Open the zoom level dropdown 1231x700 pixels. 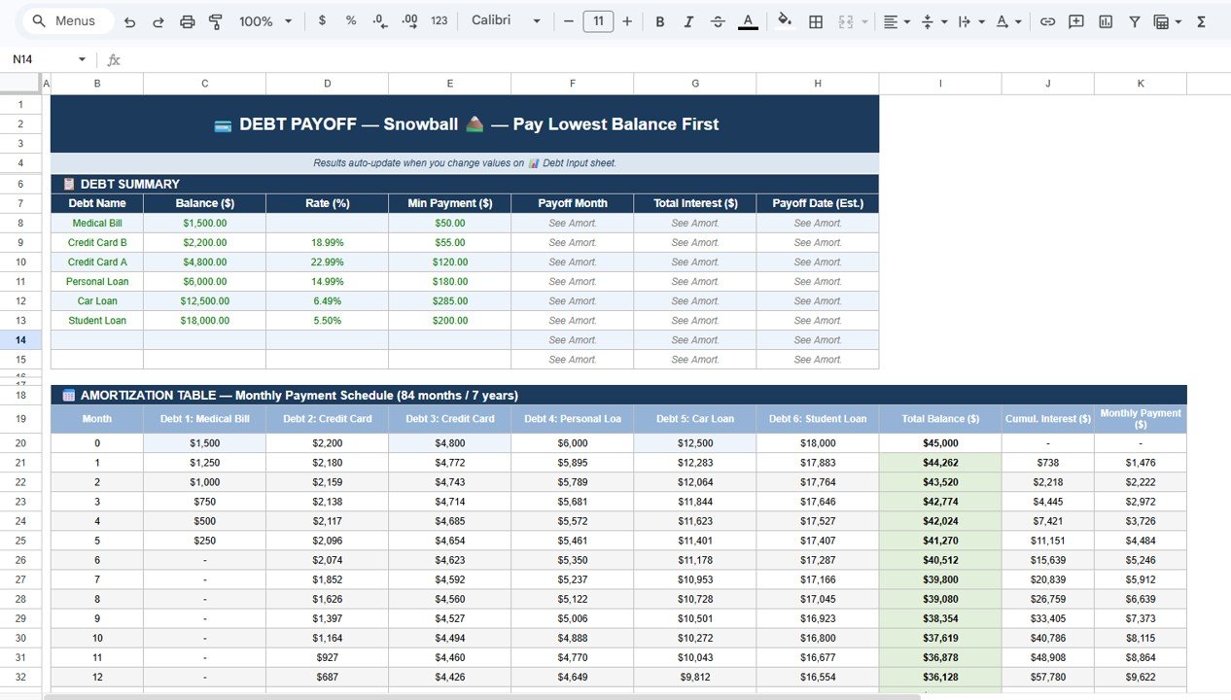(x=264, y=20)
